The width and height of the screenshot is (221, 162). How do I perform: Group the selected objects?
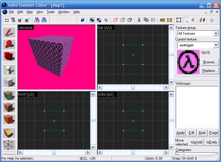pos(92,20)
